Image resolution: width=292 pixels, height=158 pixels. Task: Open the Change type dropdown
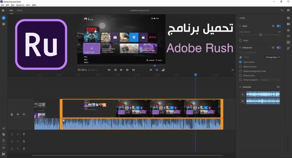[272, 57]
